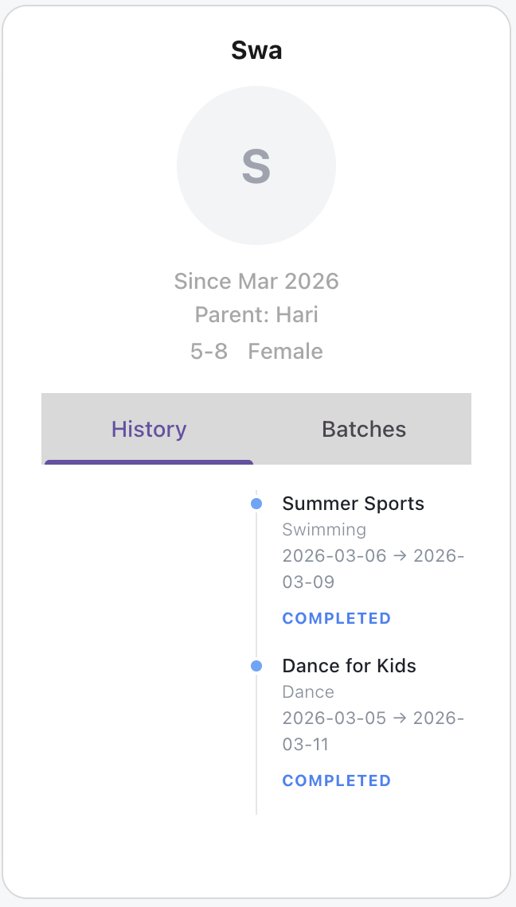This screenshot has width=516, height=907.
Task: Click the 2026-03-05 to 2026-03-11 date range
Action: (x=373, y=731)
